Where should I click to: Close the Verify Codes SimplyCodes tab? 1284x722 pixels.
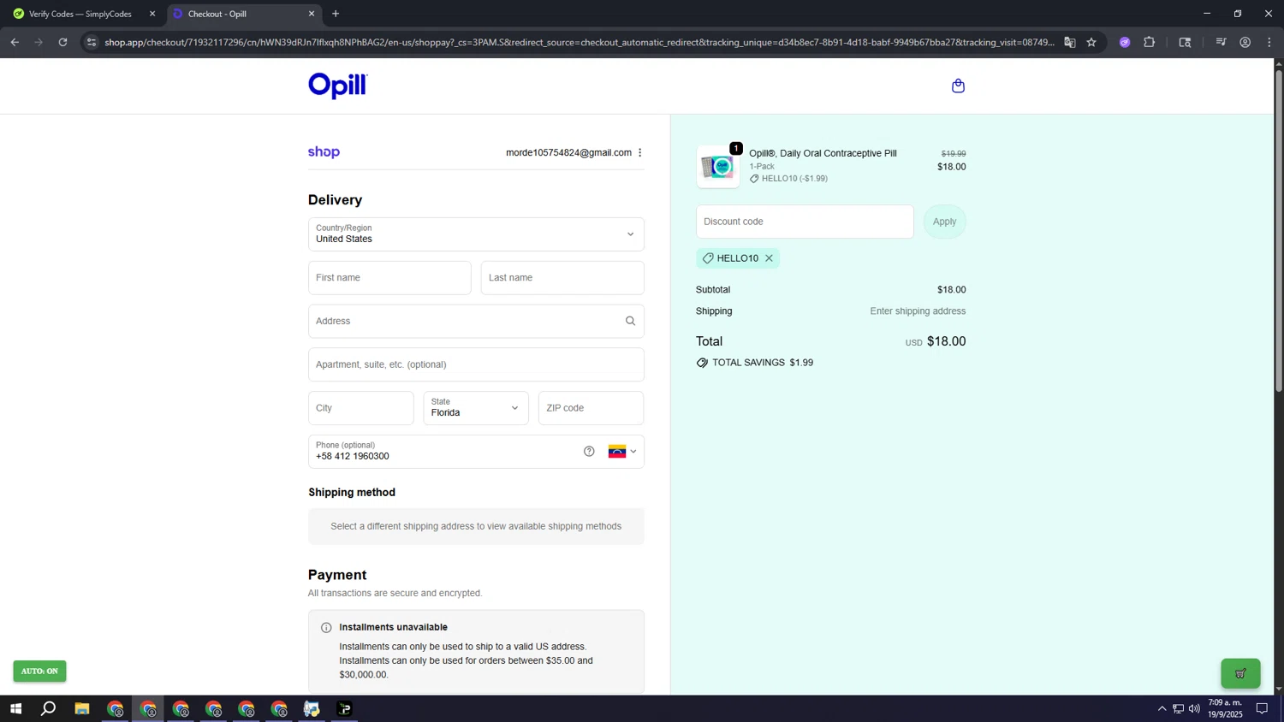pyautogui.click(x=152, y=14)
